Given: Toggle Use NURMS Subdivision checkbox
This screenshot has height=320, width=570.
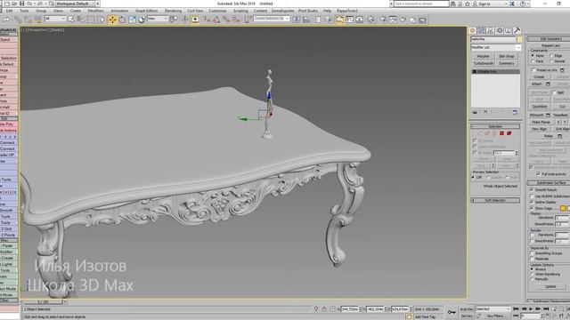Looking at the screenshot, I should click(x=532, y=196).
